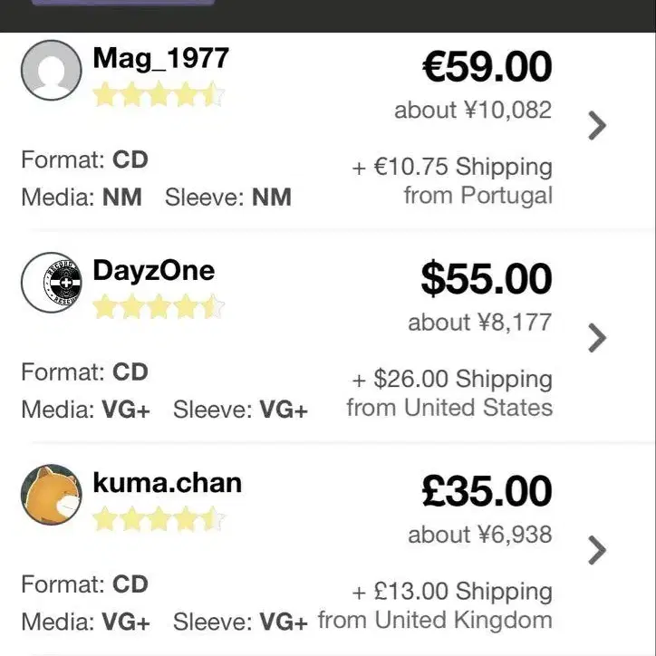
Task: Click the €10.75 Shipping from Portugal text
Action: pyautogui.click(x=452, y=180)
